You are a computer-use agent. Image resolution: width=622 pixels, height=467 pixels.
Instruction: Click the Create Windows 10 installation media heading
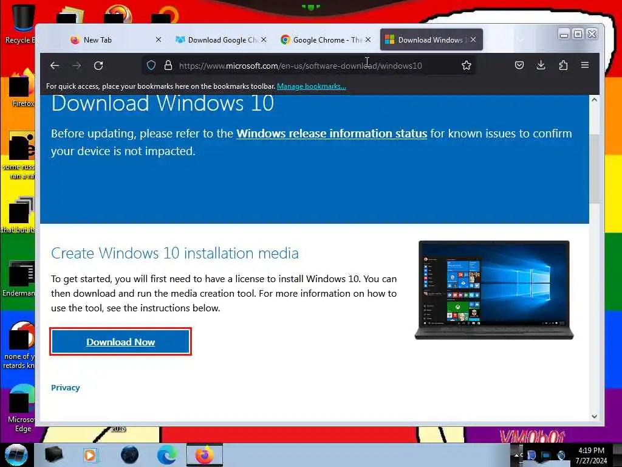click(x=175, y=253)
